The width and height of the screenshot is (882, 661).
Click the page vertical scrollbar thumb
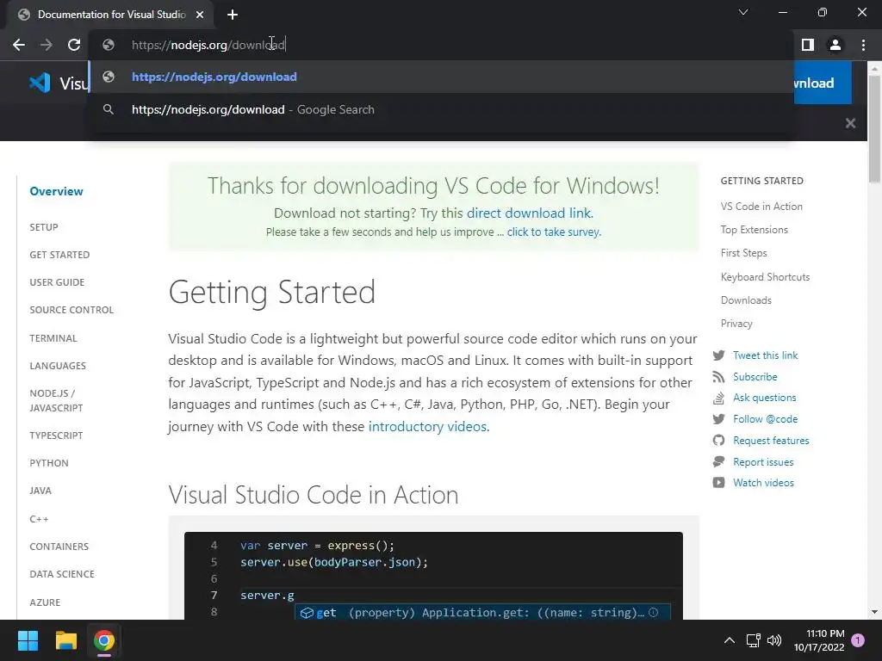pos(874,129)
